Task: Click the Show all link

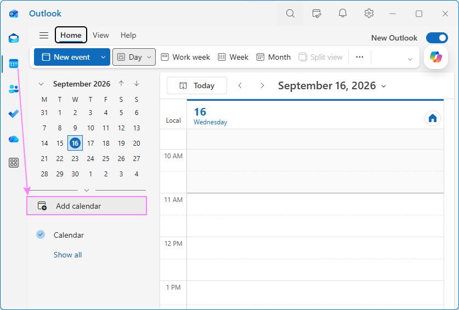Action: click(x=67, y=255)
